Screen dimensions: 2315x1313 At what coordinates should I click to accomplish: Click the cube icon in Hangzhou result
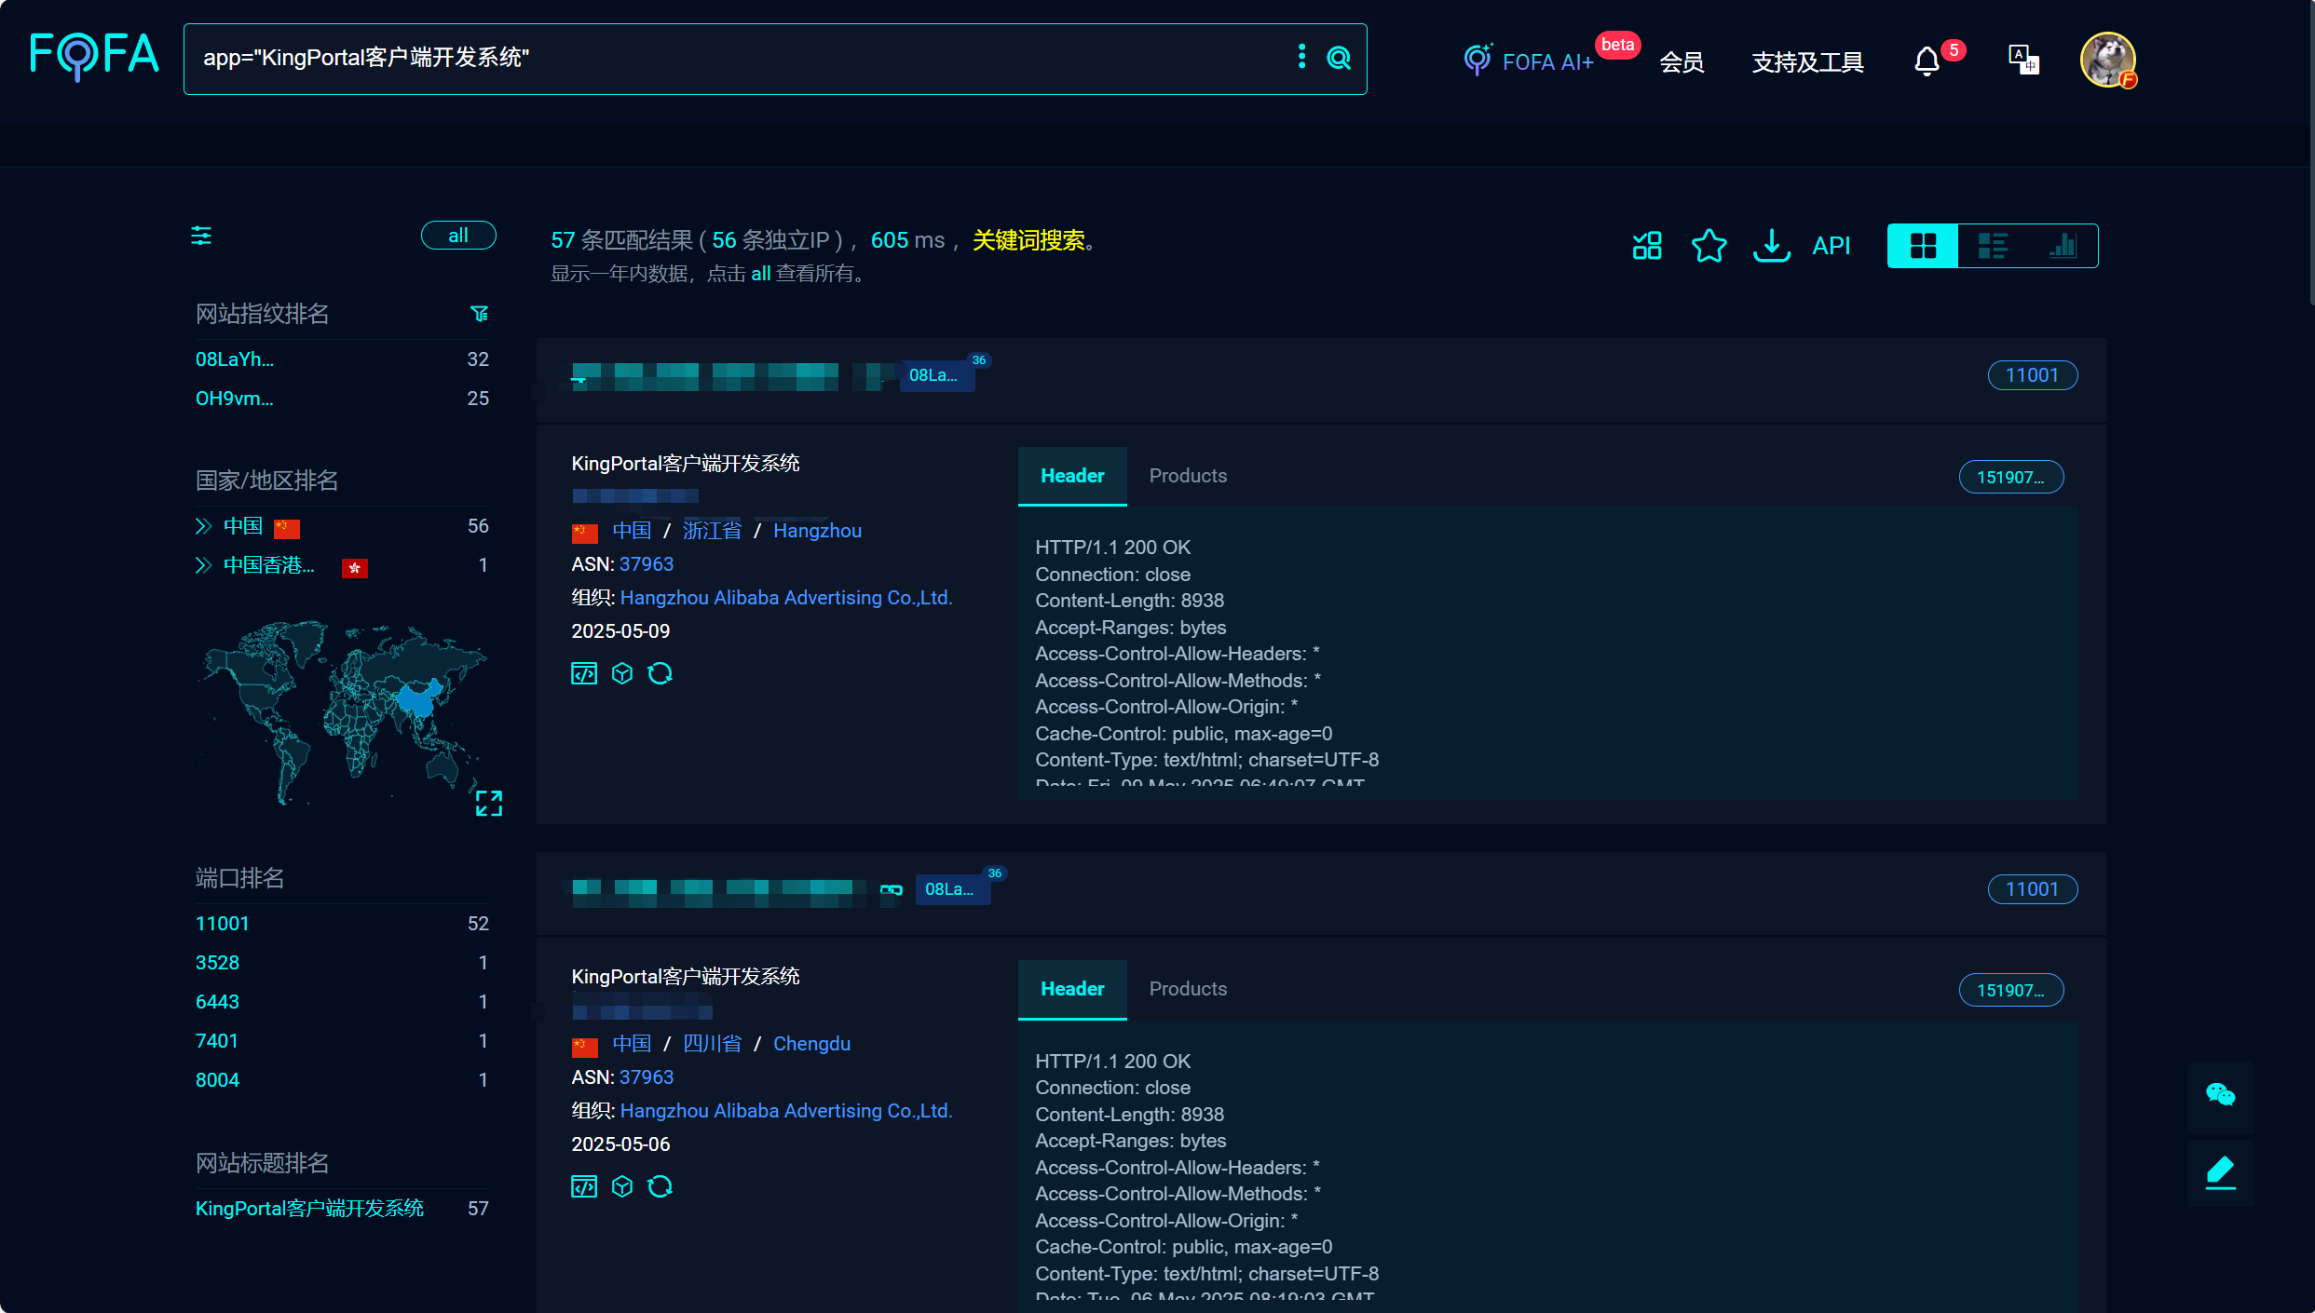622,673
